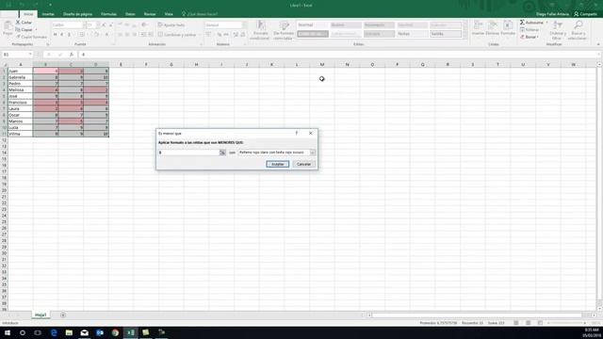Open Portapapeles dialog launcher
603x339 pixels.
pos(48,44)
